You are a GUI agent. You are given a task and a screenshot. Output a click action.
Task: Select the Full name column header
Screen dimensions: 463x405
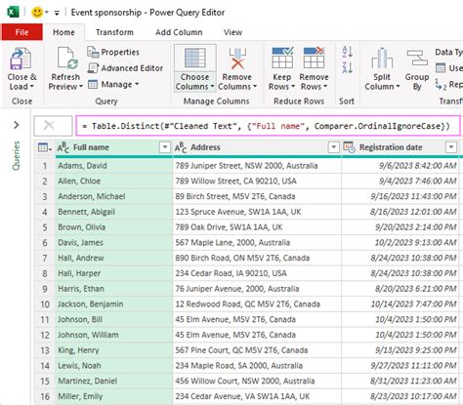pos(114,147)
